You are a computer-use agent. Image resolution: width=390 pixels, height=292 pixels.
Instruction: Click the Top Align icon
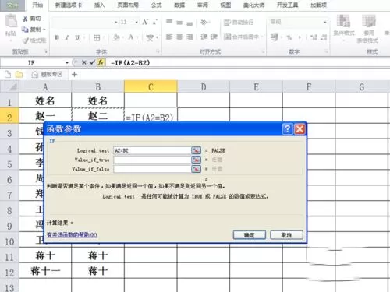(x=169, y=22)
